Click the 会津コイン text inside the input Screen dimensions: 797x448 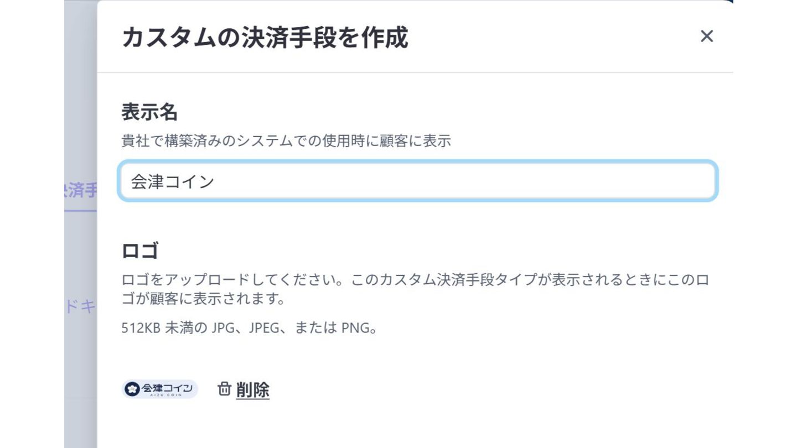point(172,182)
